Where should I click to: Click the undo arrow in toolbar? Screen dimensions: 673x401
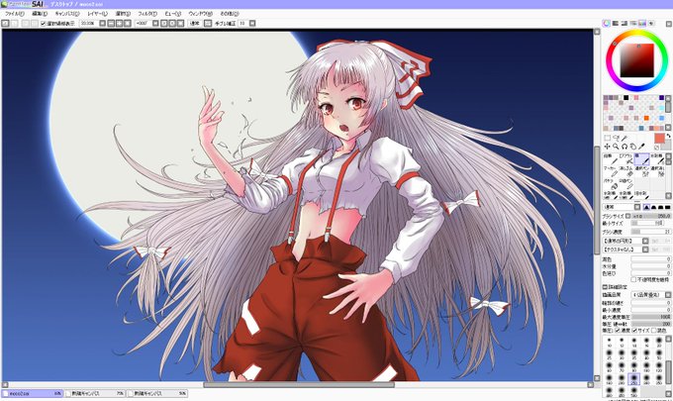tap(5, 24)
